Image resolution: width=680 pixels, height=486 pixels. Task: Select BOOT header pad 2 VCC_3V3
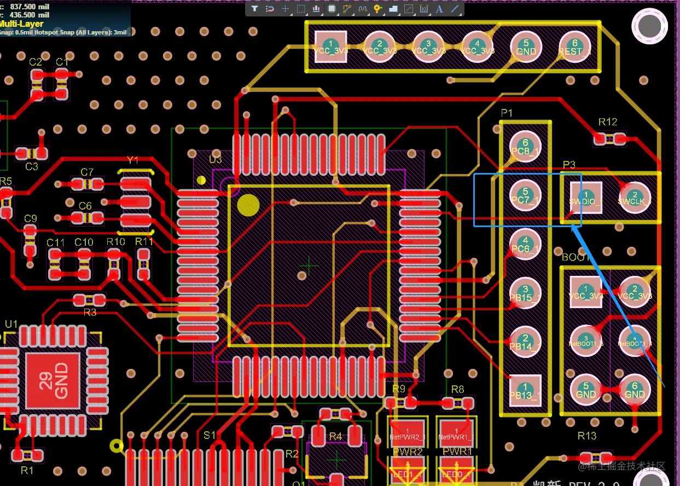635,292
